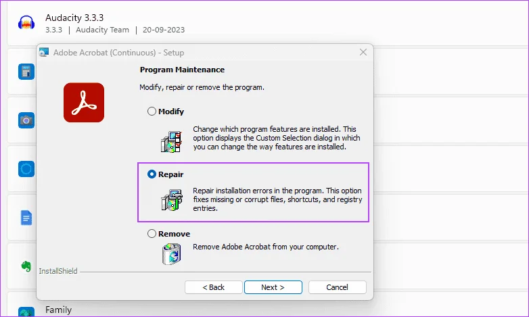
Task: Select the Modify radio button
Action: tap(152, 112)
